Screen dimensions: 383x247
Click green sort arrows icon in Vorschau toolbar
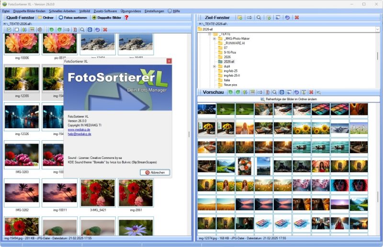tap(245, 92)
